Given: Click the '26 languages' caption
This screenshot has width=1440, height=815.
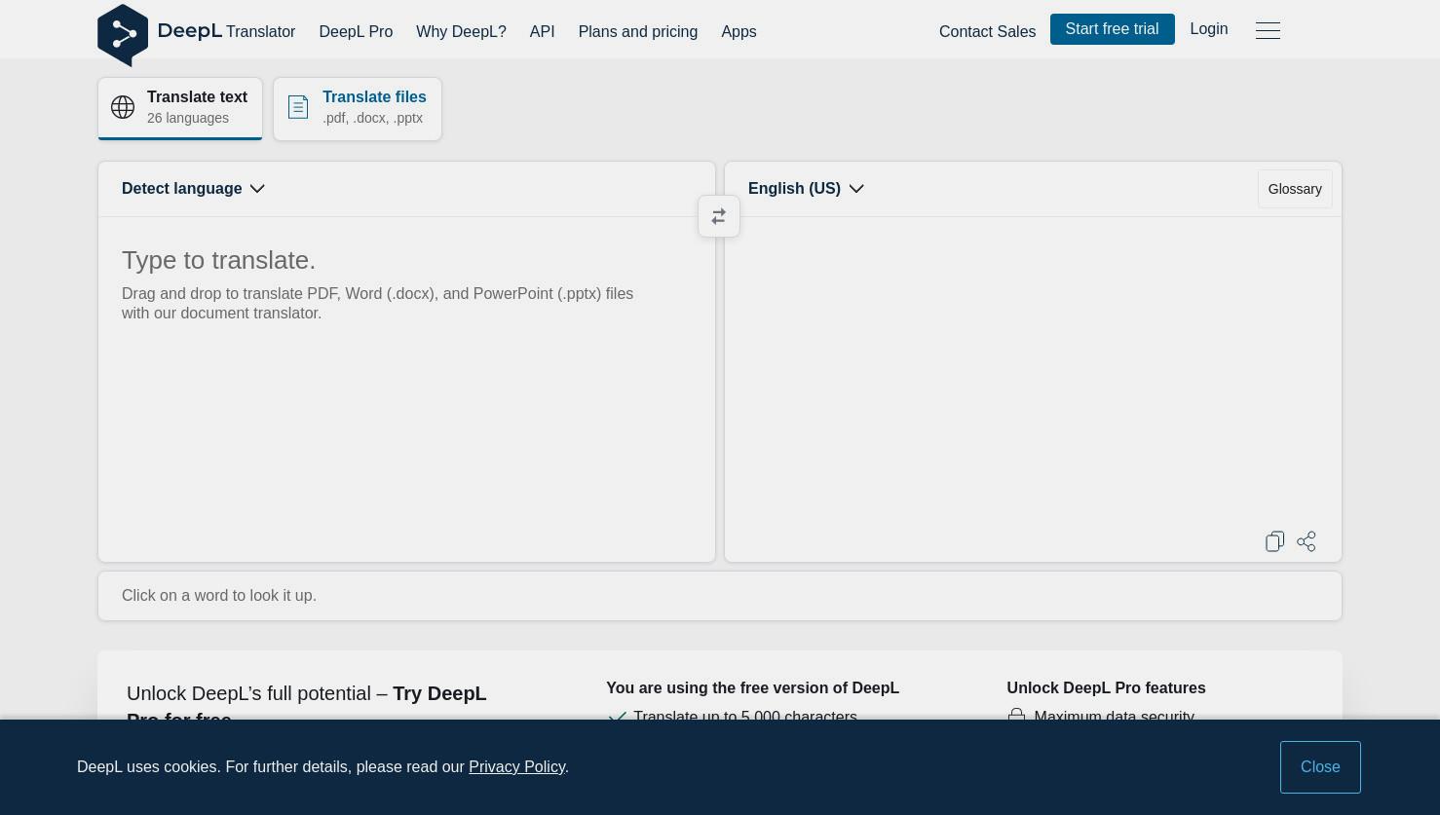Looking at the screenshot, I should coord(188,118).
